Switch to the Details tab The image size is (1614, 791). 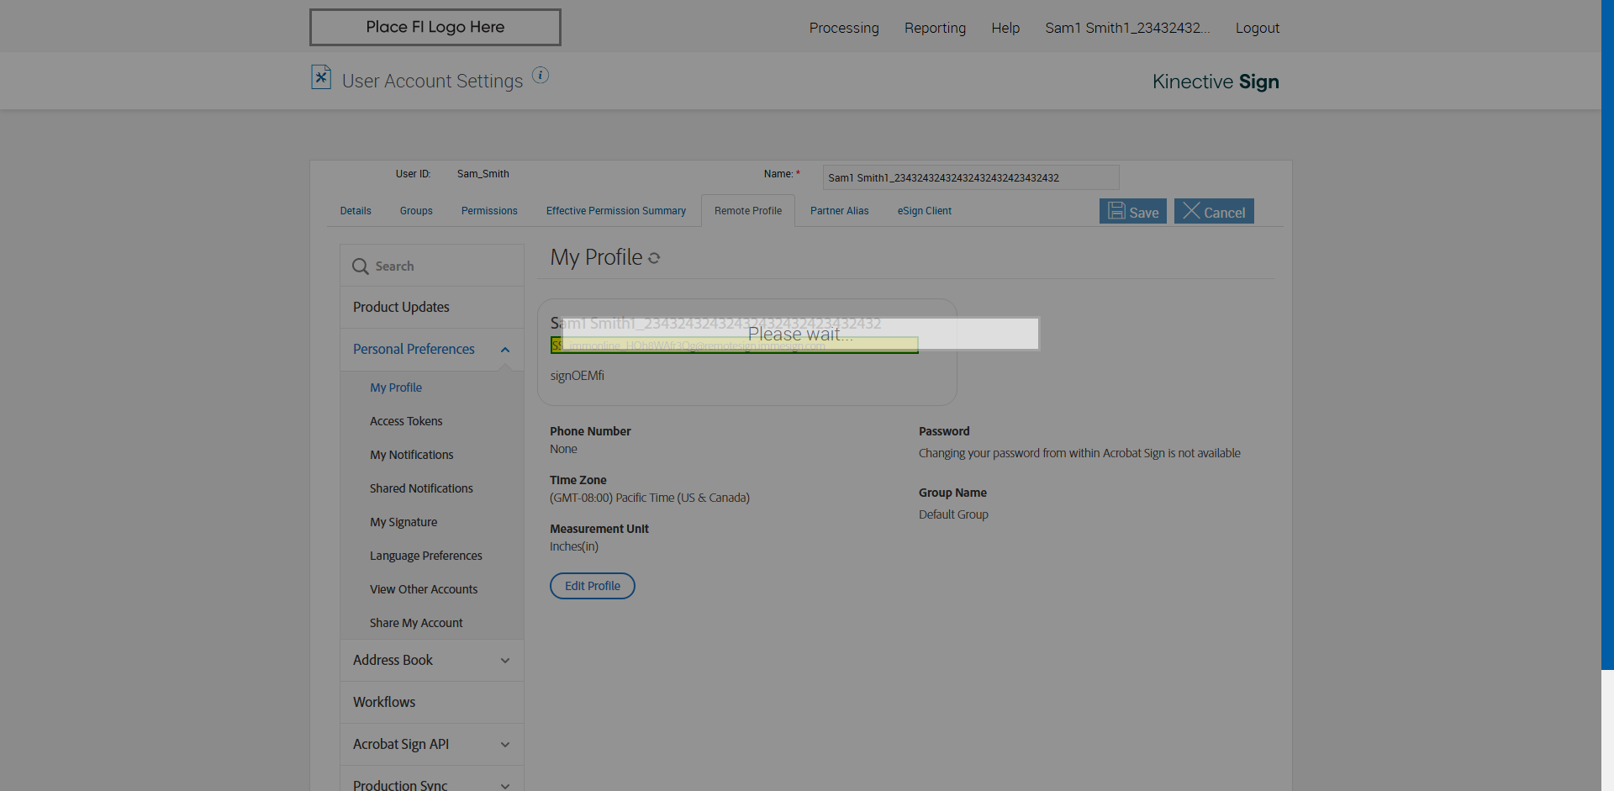pyautogui.click(x=356, y=211)
